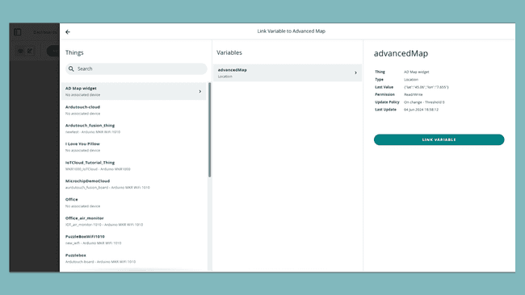Click the pencil edit mode icon
This screenshot has width=525, height=295.
coord(30,51)
